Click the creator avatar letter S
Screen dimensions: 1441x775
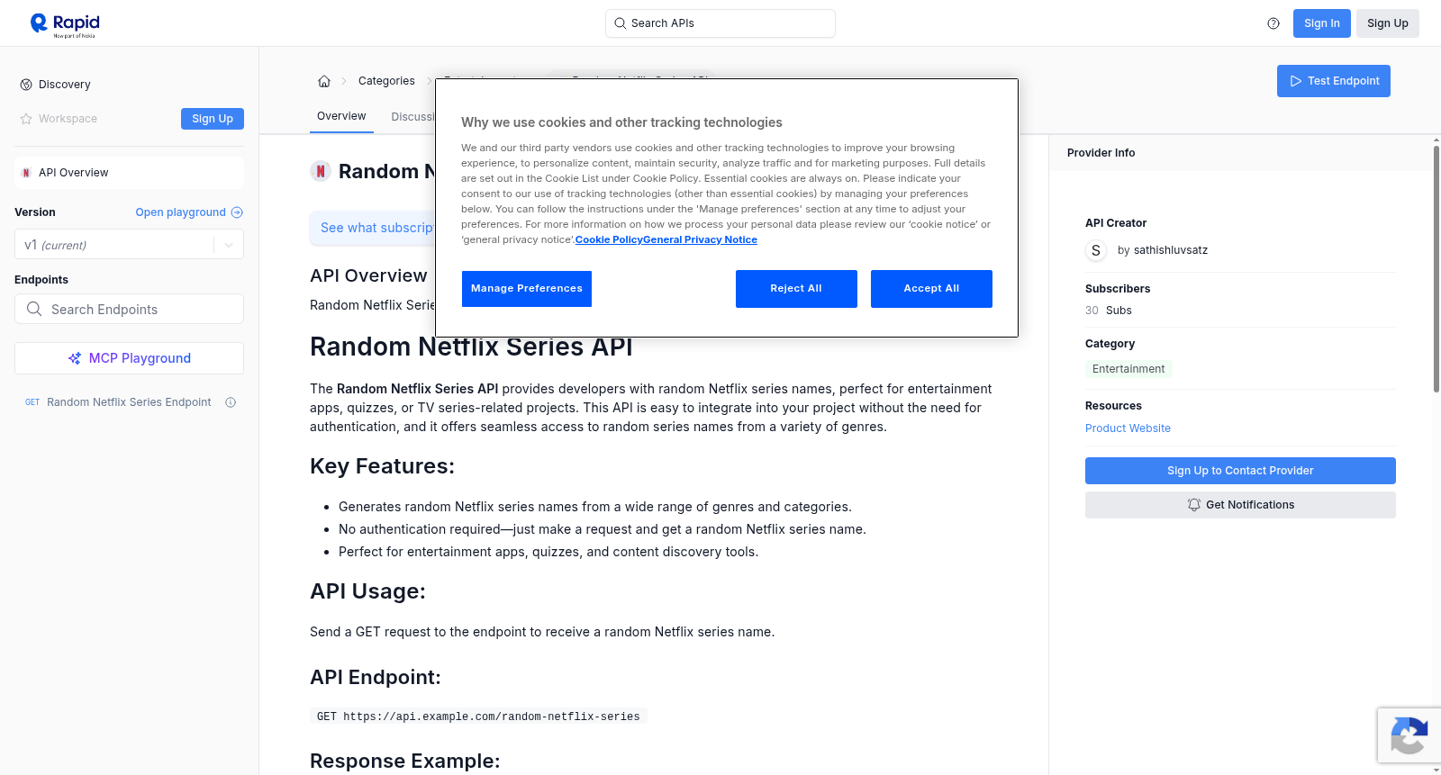[x=1096, y=250]
